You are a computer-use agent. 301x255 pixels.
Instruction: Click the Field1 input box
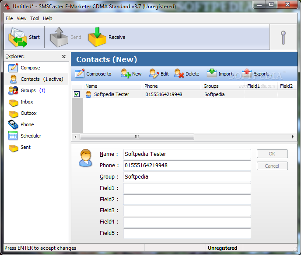[187, 188]
